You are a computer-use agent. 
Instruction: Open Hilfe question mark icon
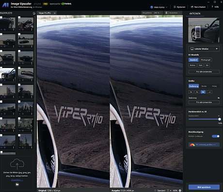[212, 7]
